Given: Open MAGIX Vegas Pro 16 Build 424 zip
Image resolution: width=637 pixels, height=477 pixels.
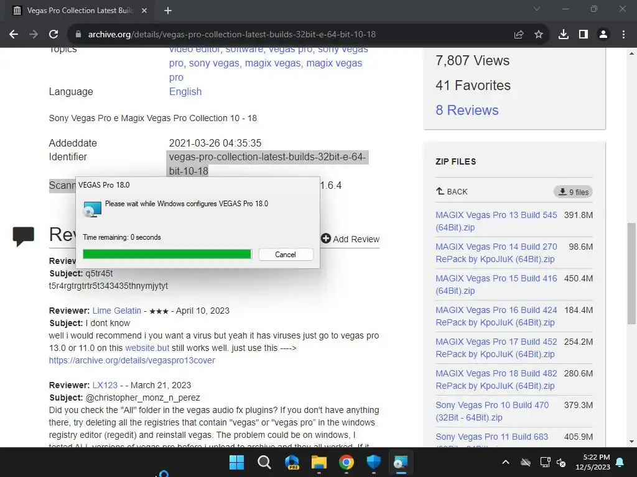Looking at the screenshot, I should coord(496,316).
